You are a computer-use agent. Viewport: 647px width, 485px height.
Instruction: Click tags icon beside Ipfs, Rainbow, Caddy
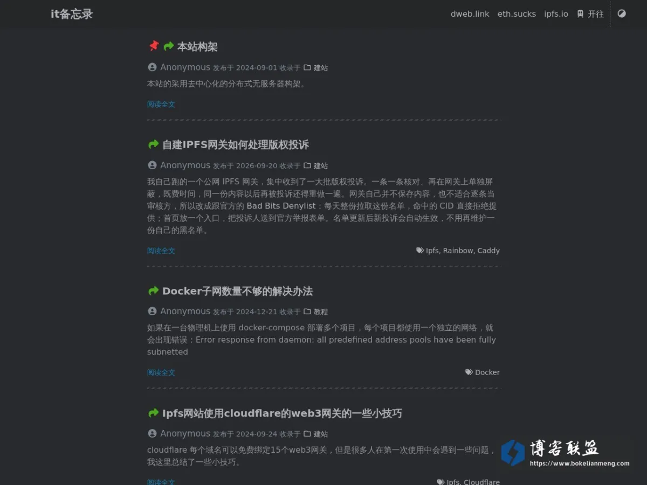pos(420,251)
